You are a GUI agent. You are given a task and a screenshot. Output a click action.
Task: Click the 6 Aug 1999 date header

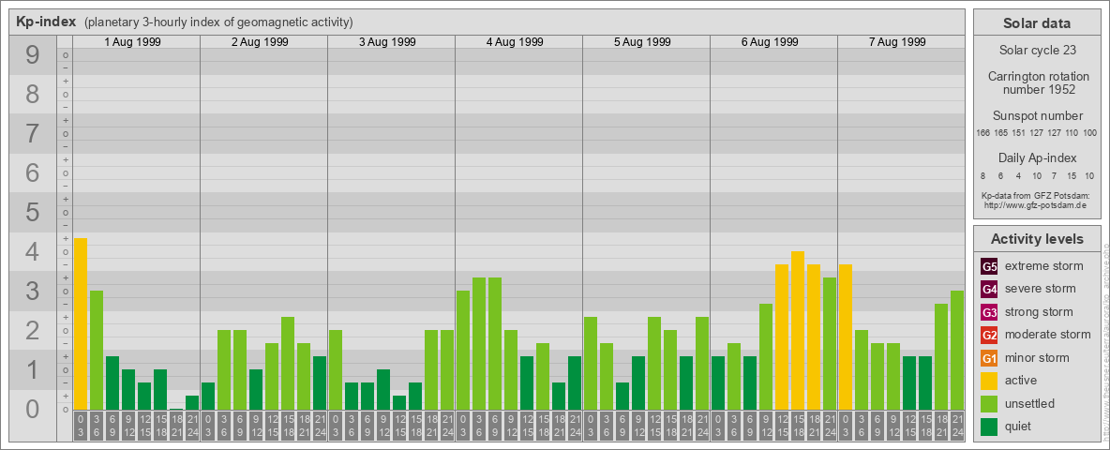(x=770, y=42)
